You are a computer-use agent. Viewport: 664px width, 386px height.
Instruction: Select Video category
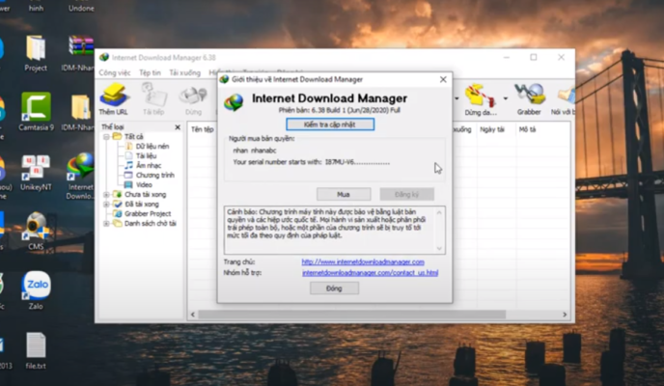[138, 185]
